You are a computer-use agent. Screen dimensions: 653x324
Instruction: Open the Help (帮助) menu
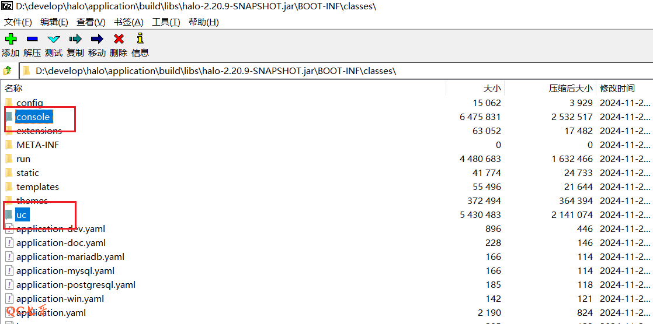coord(203,22)
